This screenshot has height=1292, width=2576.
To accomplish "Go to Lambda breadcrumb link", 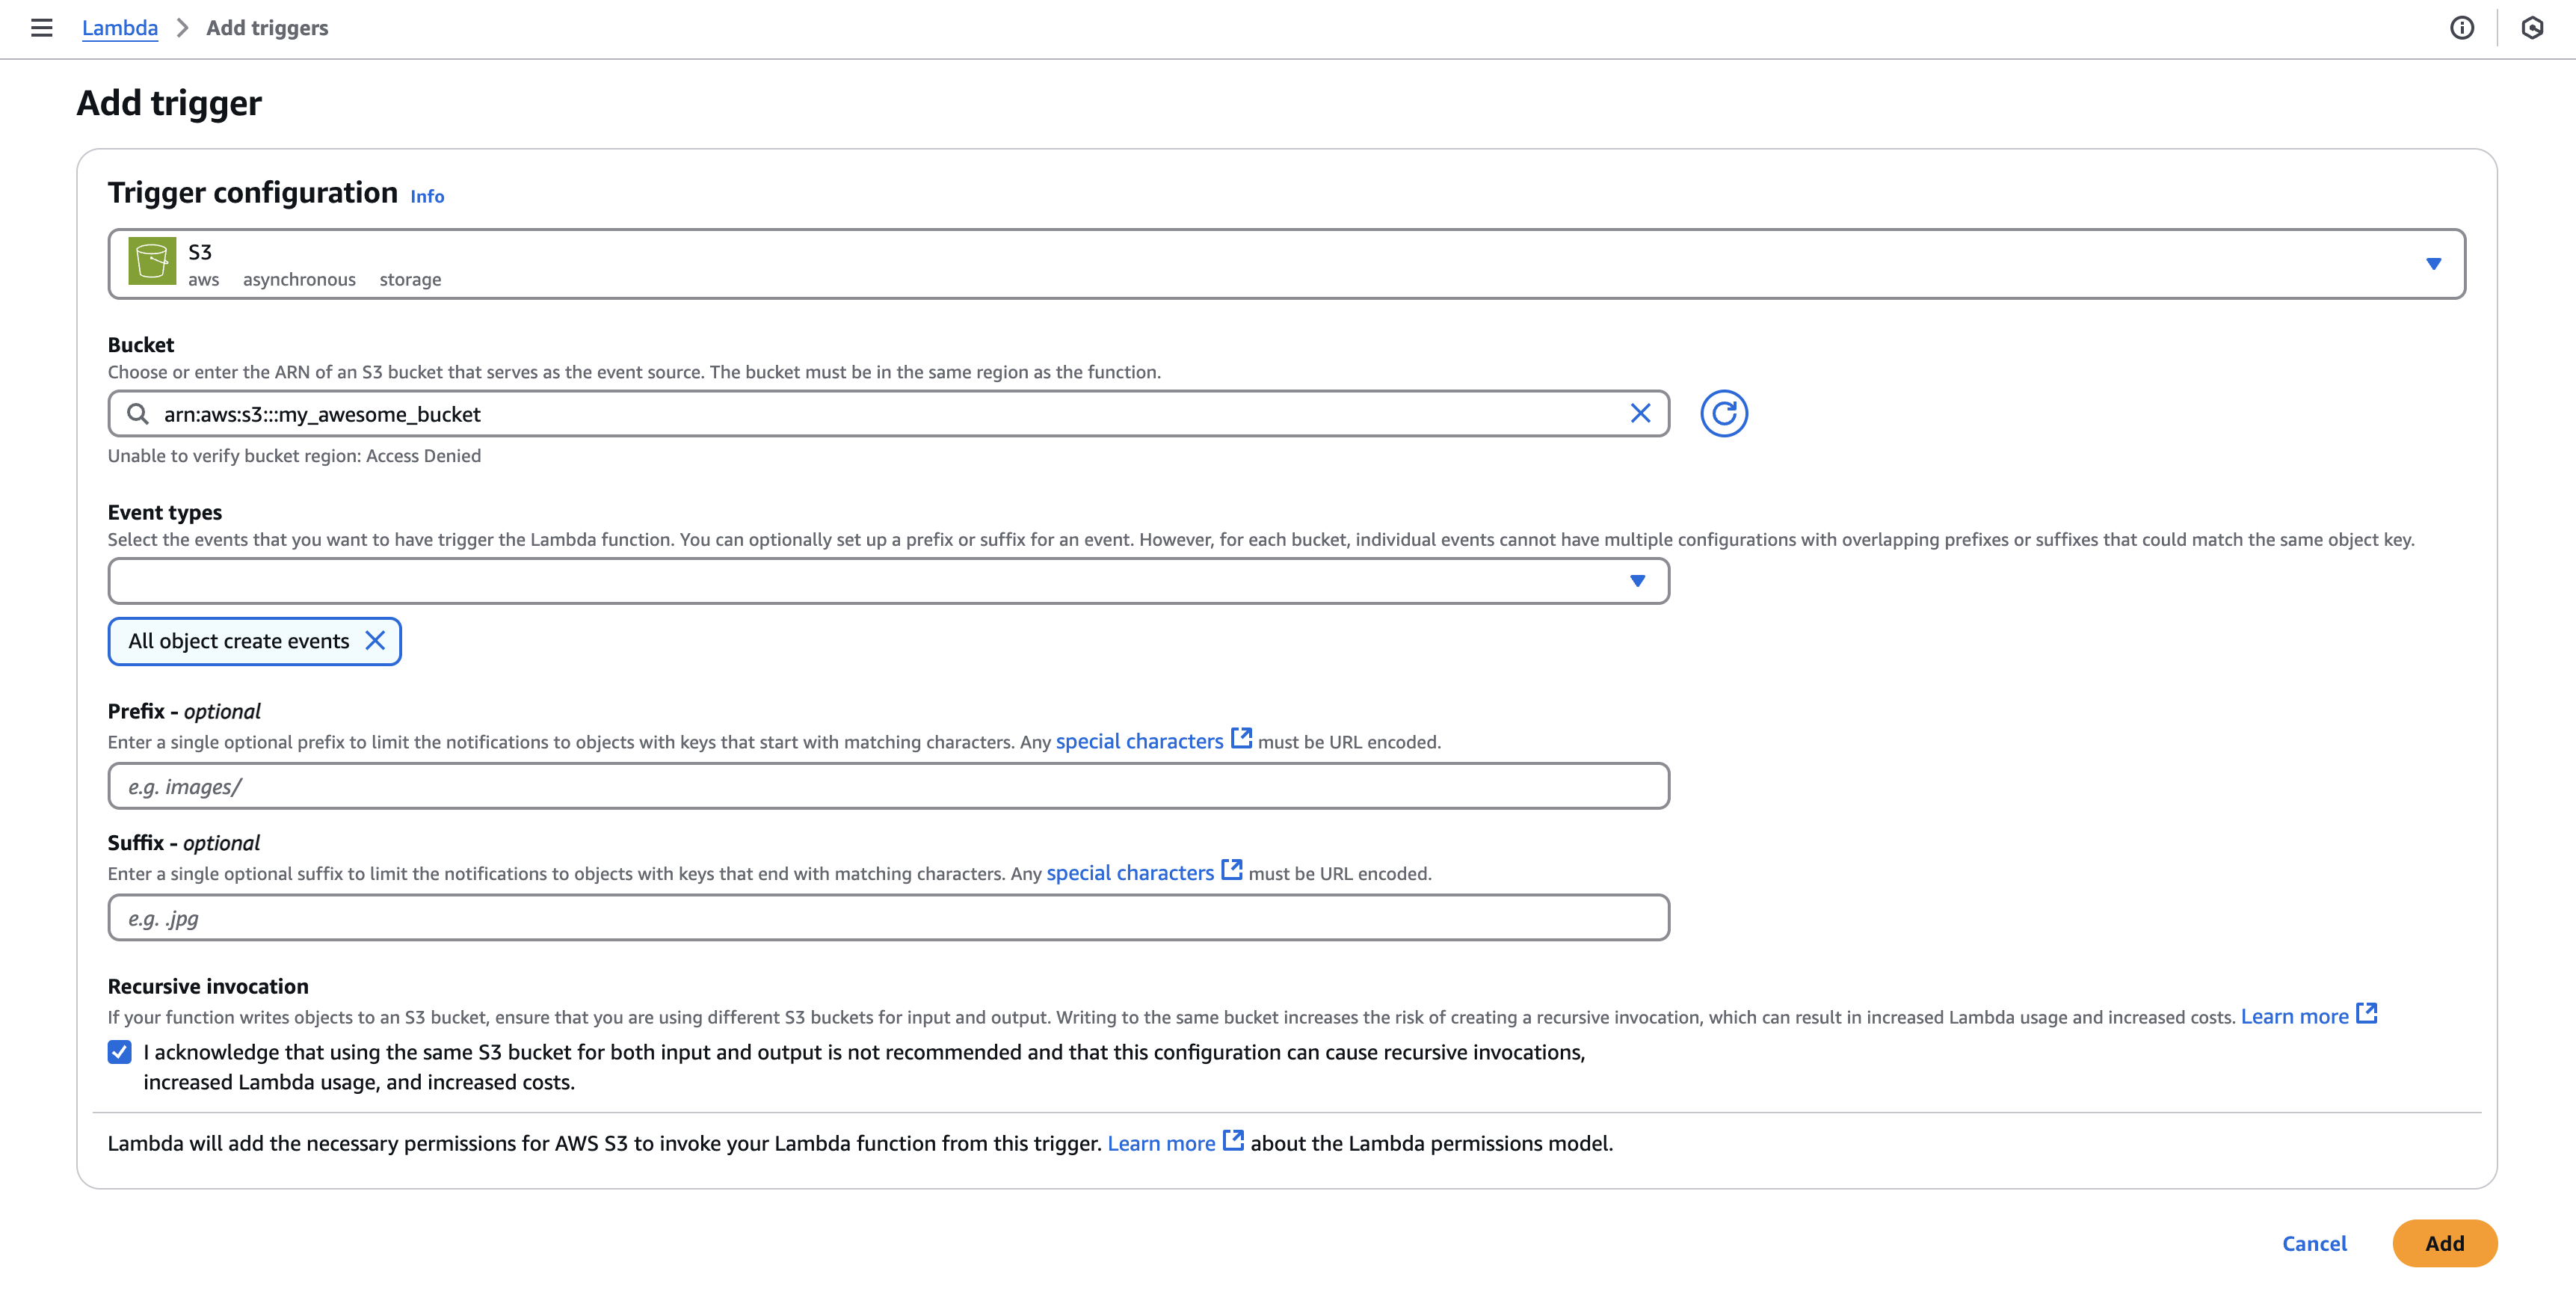I will click(120, 28).
